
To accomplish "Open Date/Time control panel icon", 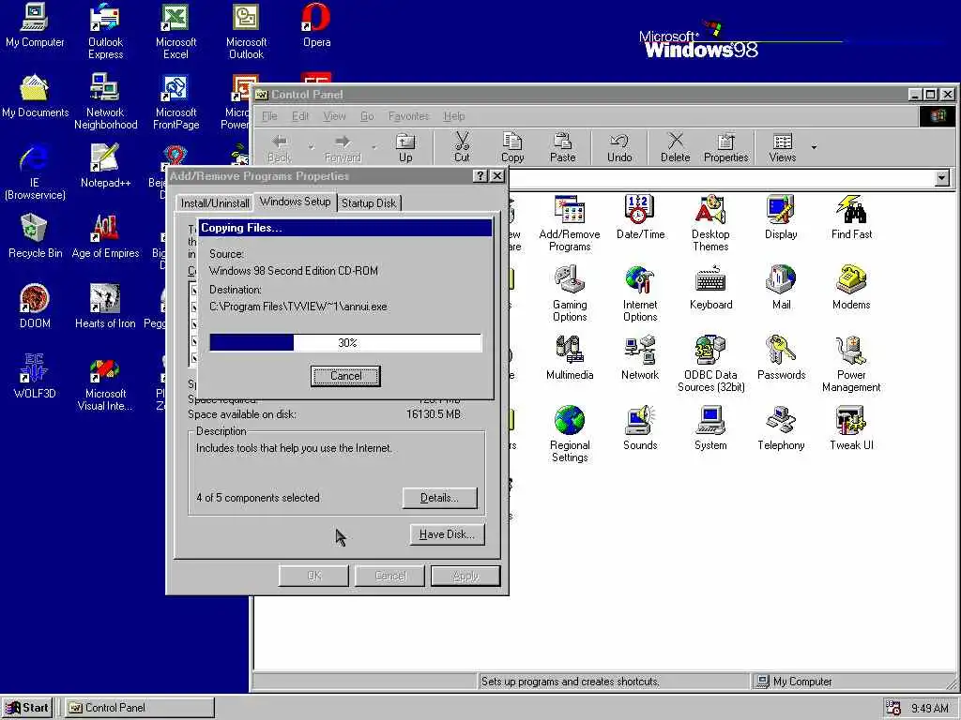I will click(640, 217).
